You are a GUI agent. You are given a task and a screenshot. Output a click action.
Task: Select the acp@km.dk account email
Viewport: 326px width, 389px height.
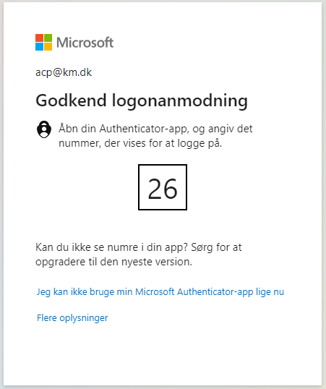[64, 72]
